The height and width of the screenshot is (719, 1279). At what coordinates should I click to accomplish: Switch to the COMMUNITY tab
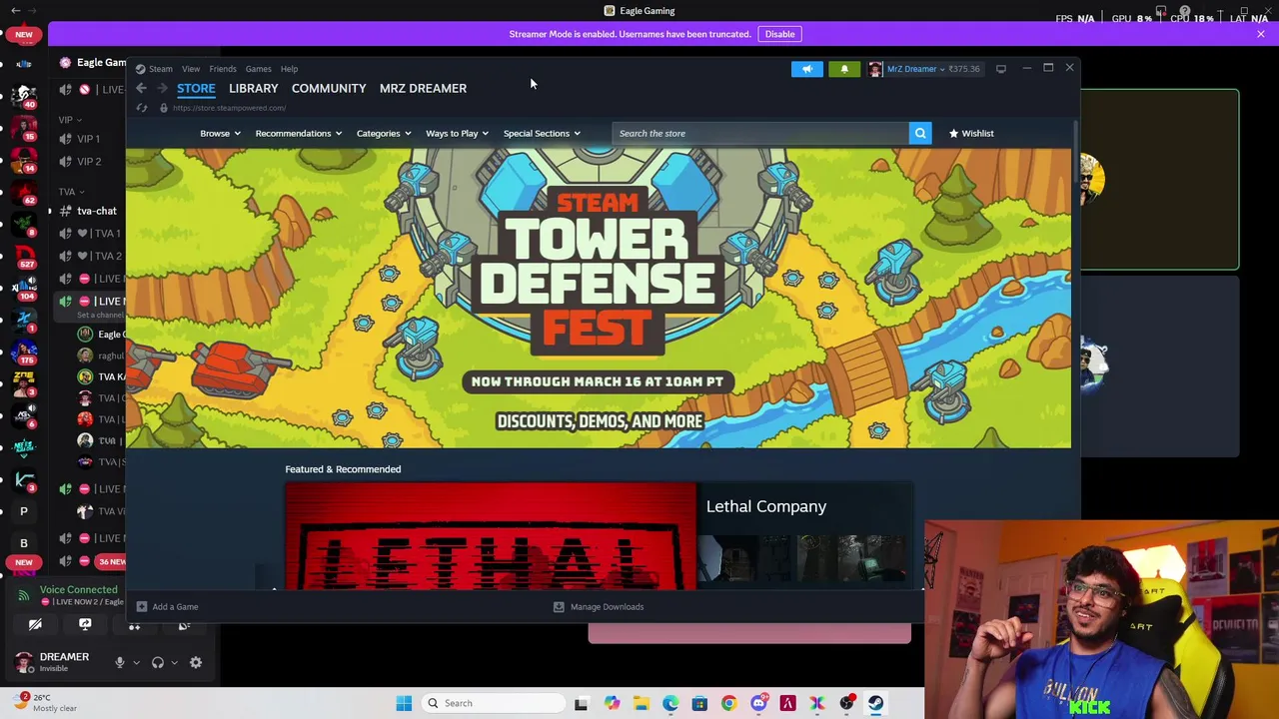click(x=329, y=88)
